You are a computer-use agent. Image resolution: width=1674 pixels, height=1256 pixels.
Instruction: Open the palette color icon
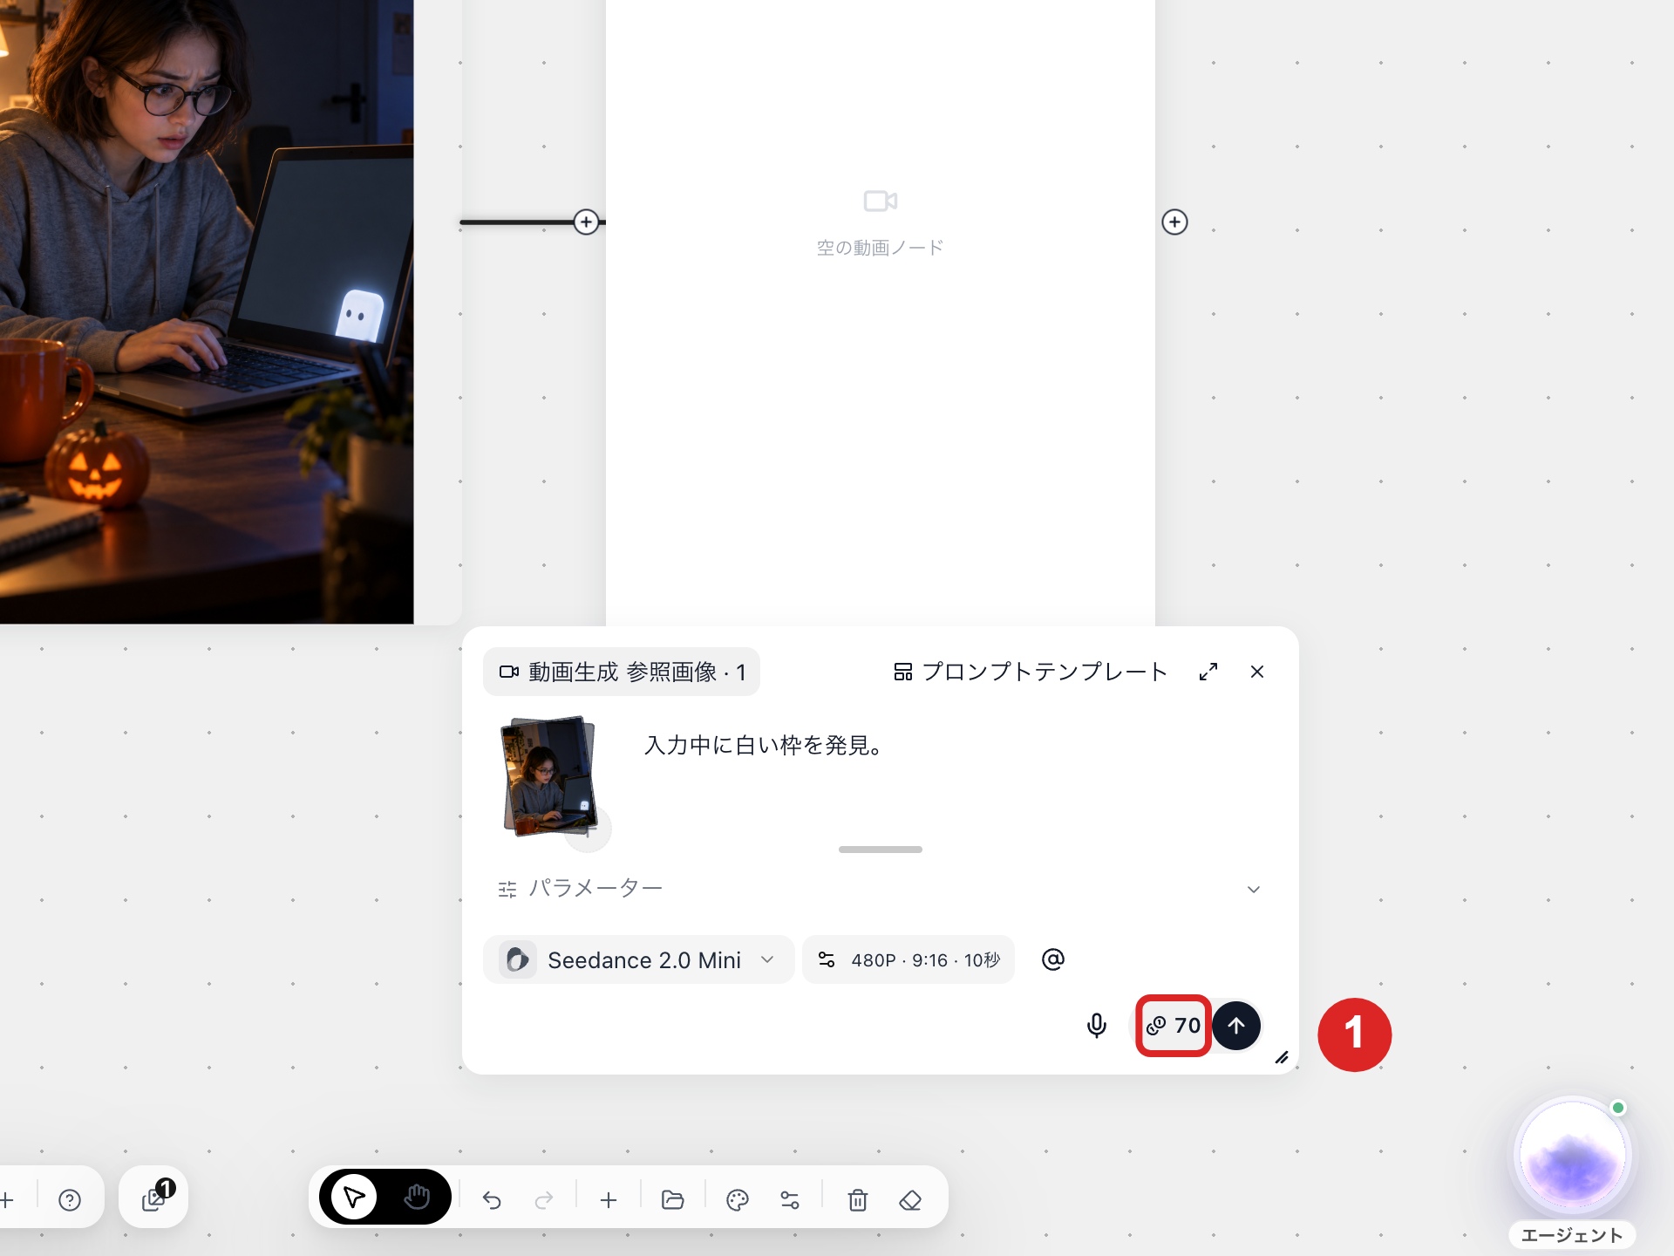tap(737, 1200)
